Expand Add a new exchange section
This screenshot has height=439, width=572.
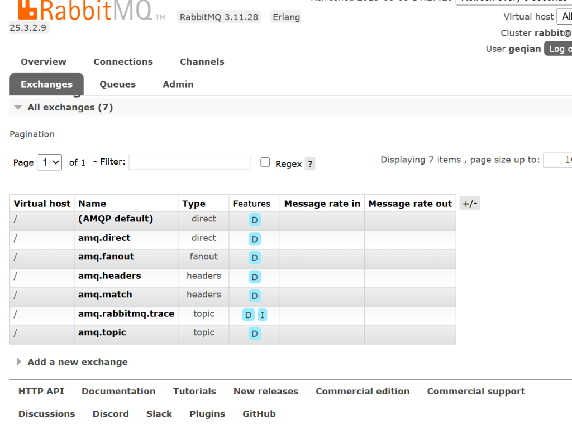[x=77, y=362]
